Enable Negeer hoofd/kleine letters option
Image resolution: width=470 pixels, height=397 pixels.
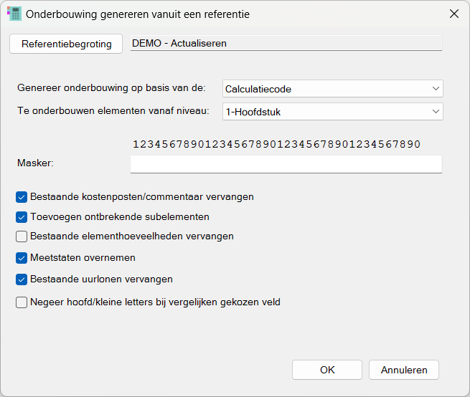(x=22, y=302)
